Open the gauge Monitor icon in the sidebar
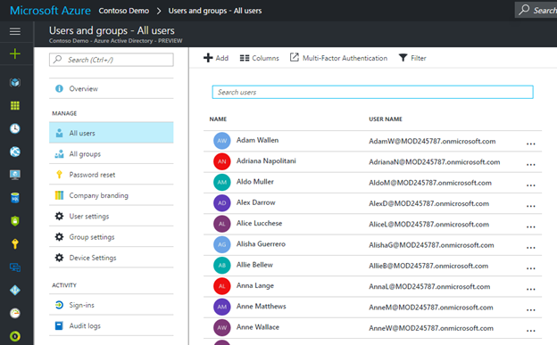 (x=15, y=313)
